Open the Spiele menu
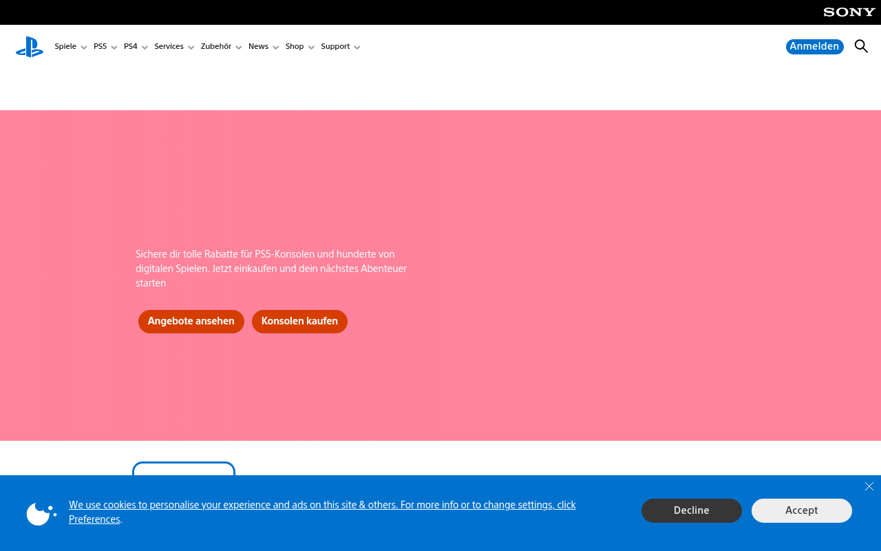 71,47
